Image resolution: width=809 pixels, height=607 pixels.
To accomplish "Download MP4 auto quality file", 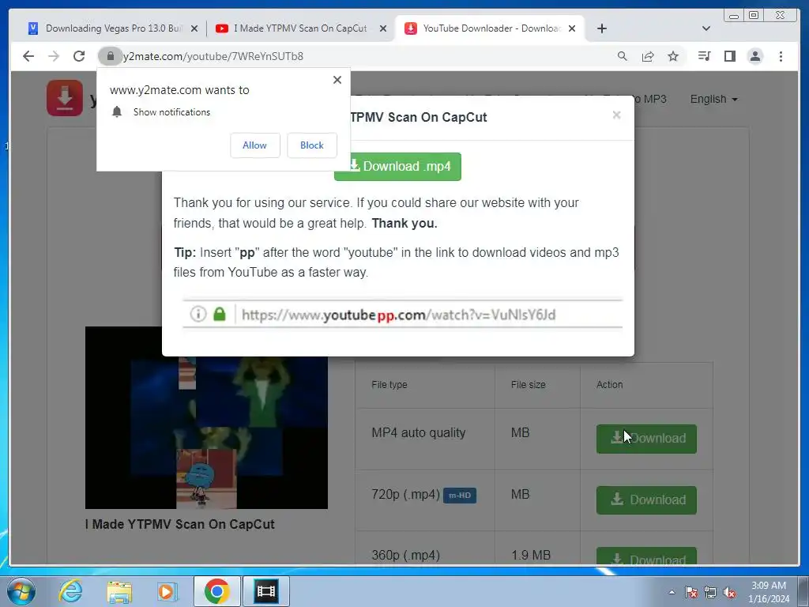I will coord(646,439).
